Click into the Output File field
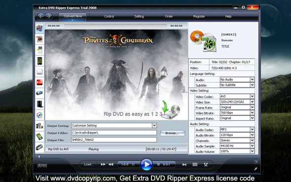This screenshot has height=182, width=291. pyautogui.click(x=114, y=140)
